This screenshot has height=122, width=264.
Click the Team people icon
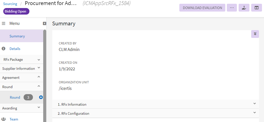[4, 119]
